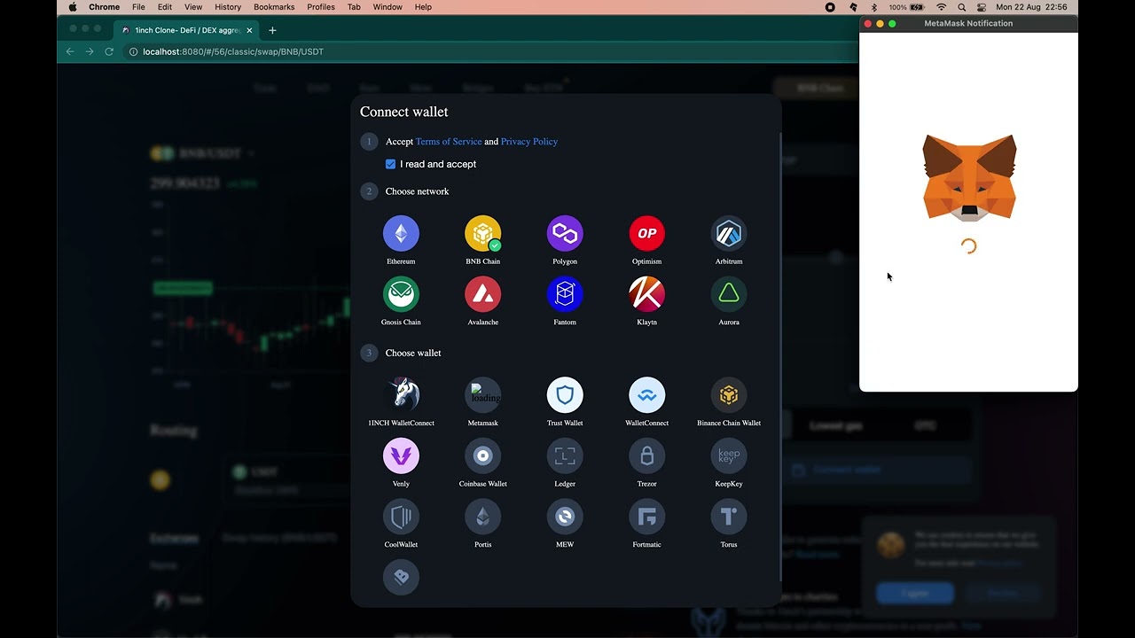The width and height of the screenshot is (1135, 638).
Task: Uncheck the I read and accept checkbox
Action: click(x=390, y=164)
